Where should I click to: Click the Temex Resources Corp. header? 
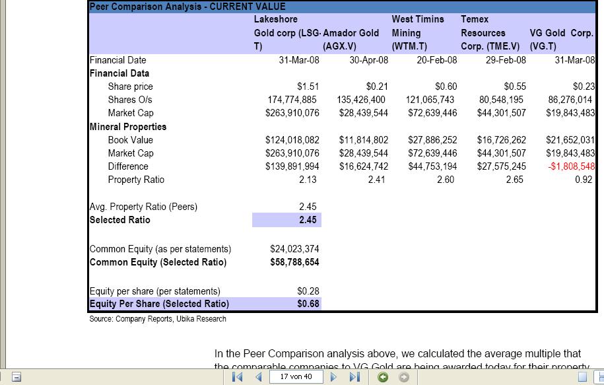490,33
